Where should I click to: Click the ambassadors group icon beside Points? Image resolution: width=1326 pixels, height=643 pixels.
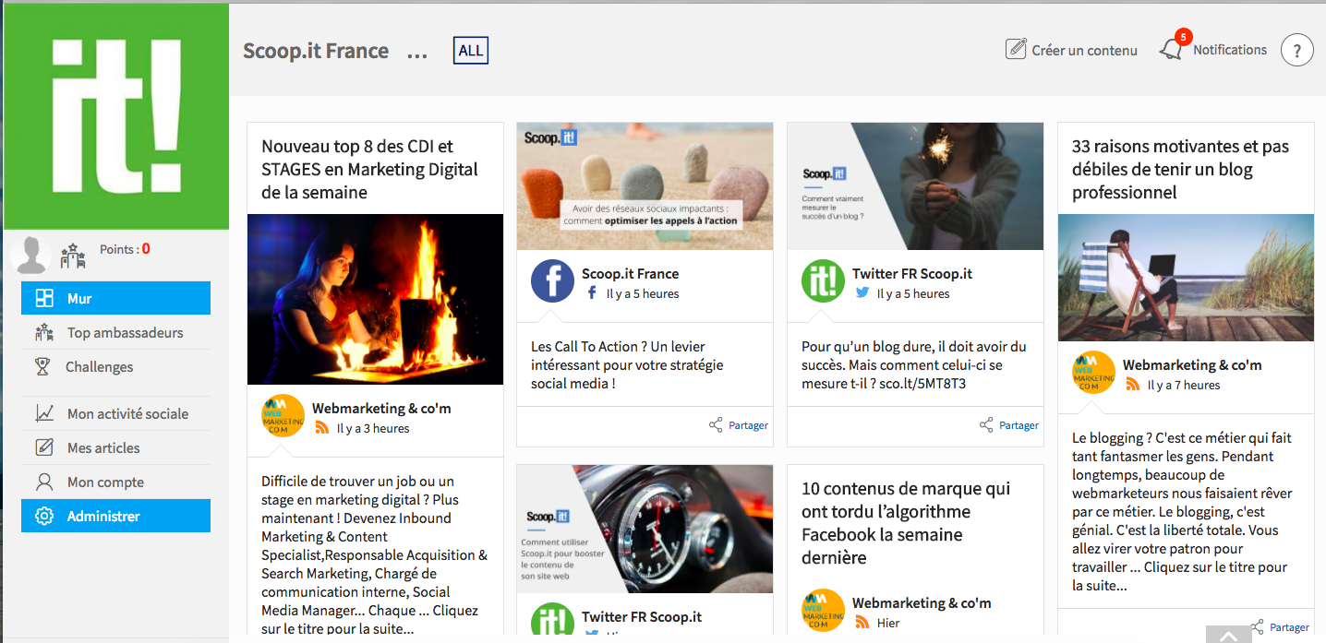click(73, 256)
